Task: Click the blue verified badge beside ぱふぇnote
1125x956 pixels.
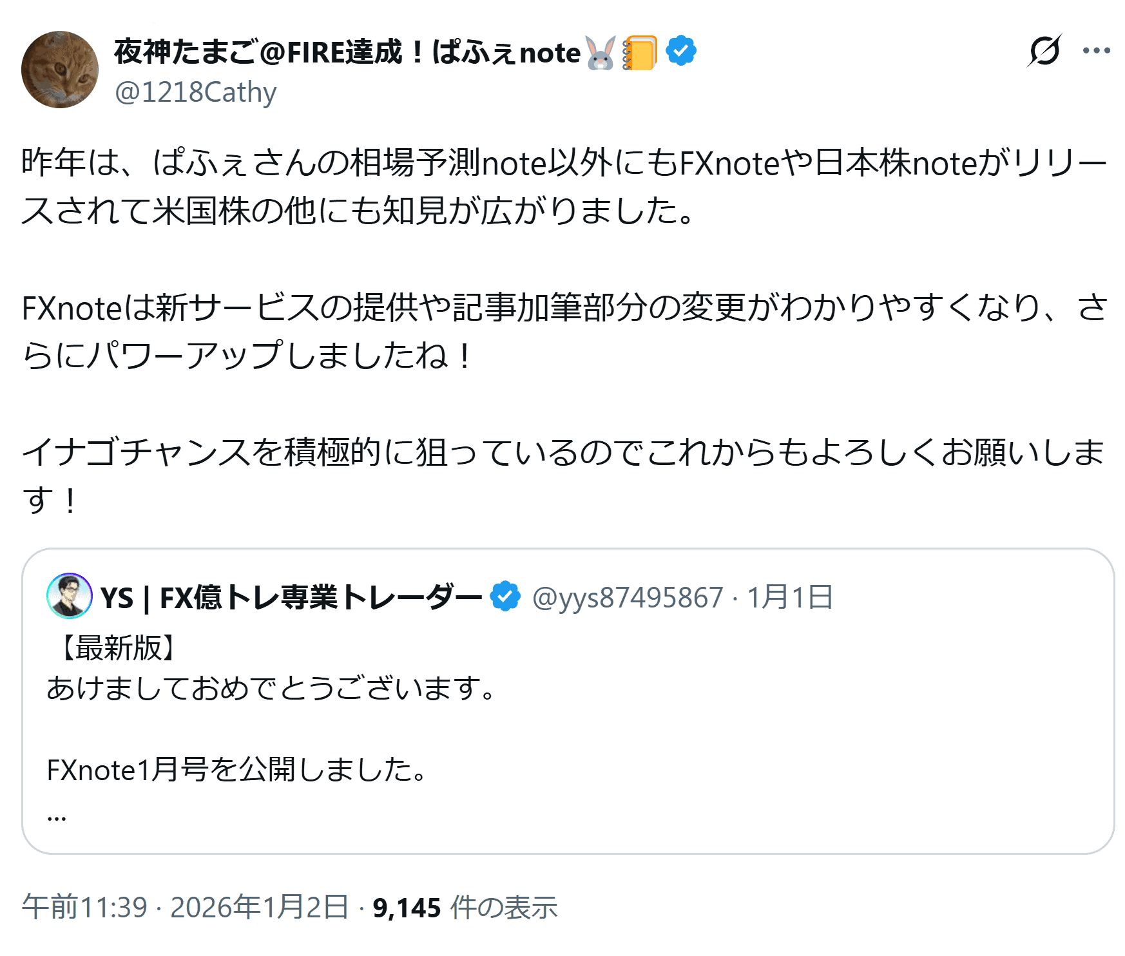Action: click(x=681, y=51)
